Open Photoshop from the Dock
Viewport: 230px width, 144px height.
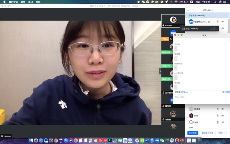pyautogui.click(x=110, y=140)
